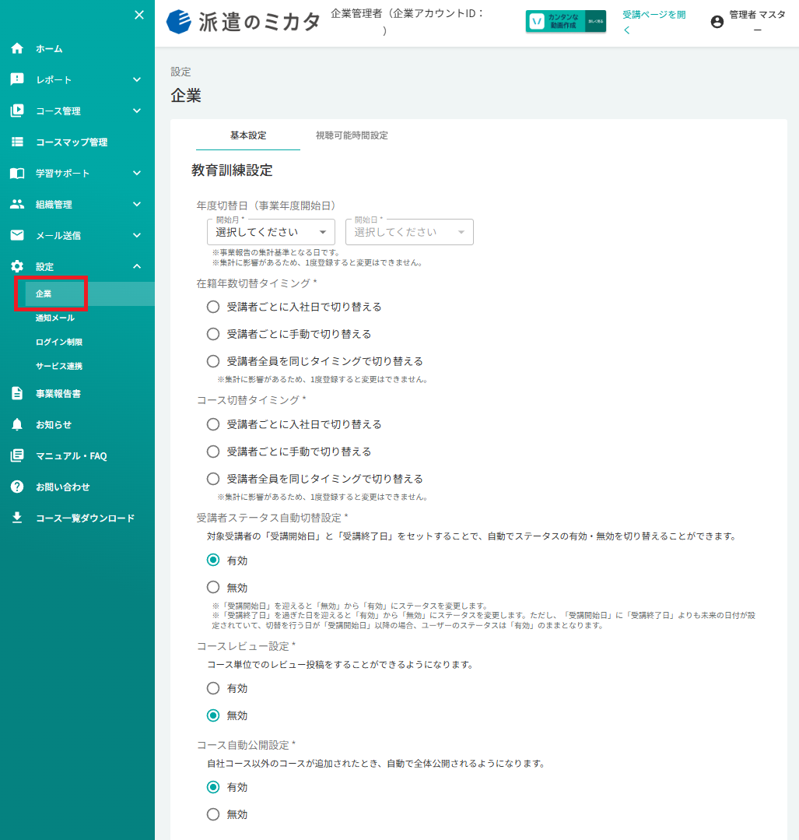The height and width of the screenshot is (840, 799).
Task: Click the Report speech bubble icon
Action: coord(17,79)
